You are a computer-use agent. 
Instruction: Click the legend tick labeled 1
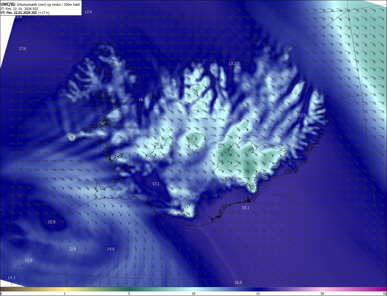[x=65, y=294]
